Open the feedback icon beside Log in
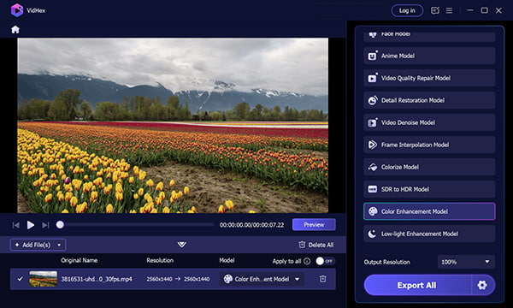513x308 pixels. tap(435, 10)
